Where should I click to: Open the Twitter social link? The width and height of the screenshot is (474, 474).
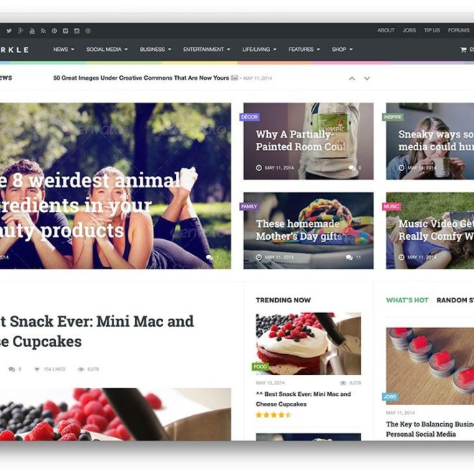pos(9,31)
